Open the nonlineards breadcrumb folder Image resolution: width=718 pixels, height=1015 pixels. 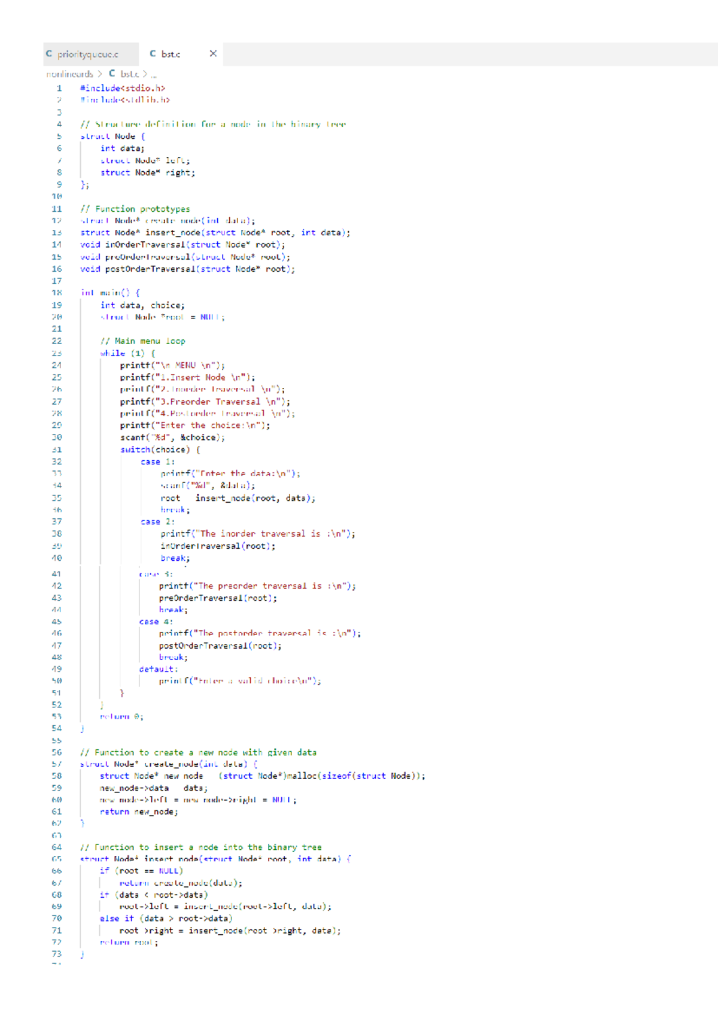coord(70,74)
